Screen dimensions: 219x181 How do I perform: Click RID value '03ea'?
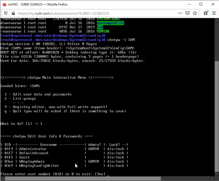(x=9, y=161)
